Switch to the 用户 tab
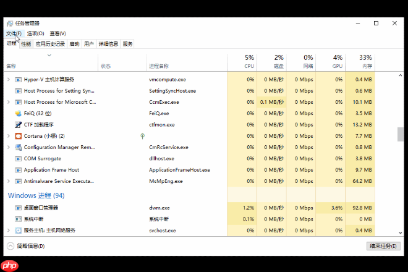Image resolution: width=408 pixels, height=272 pixels. click(89, 44)
